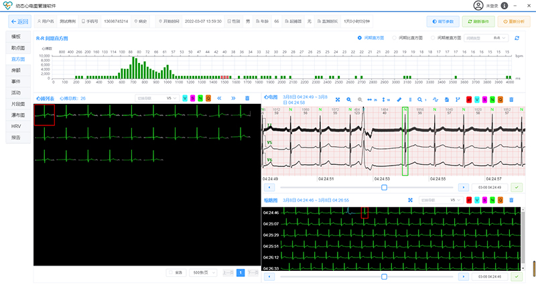
Task: Click trash icon in beat list header
Action: tap(247, 99)
